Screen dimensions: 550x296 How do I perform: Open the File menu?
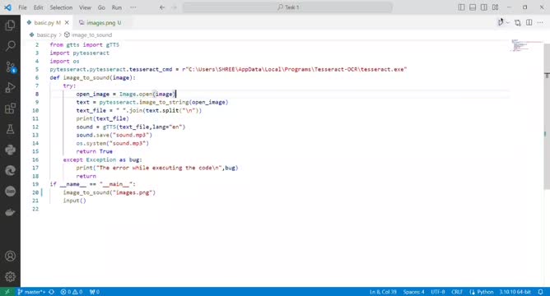pos(22,7)
